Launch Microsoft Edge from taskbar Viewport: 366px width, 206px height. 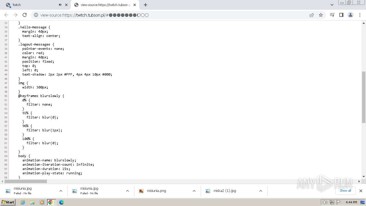click(x=61, y=202)
